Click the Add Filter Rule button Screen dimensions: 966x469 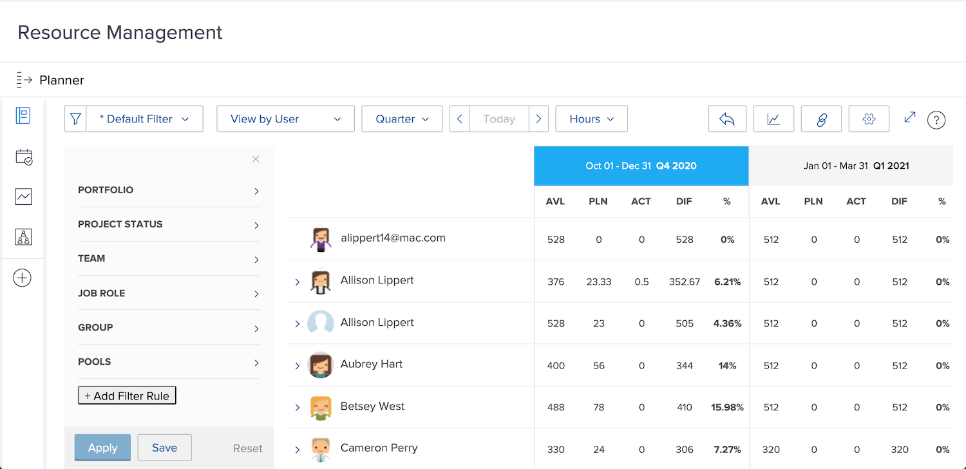point(126,395)
